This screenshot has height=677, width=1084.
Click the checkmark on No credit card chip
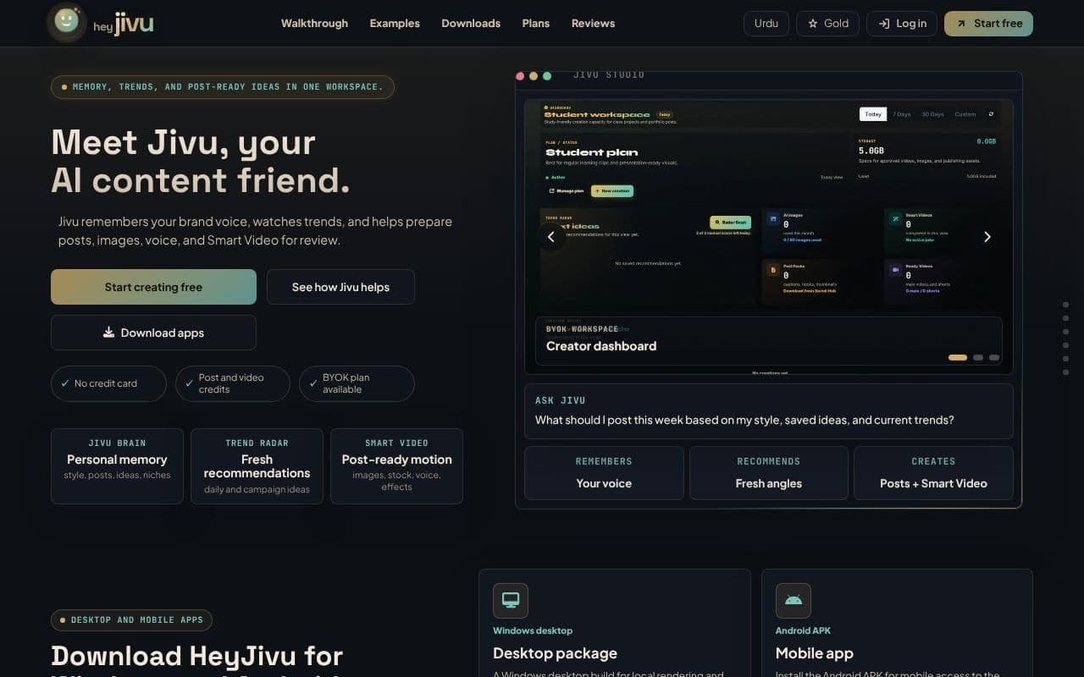(x=65, y=383)
